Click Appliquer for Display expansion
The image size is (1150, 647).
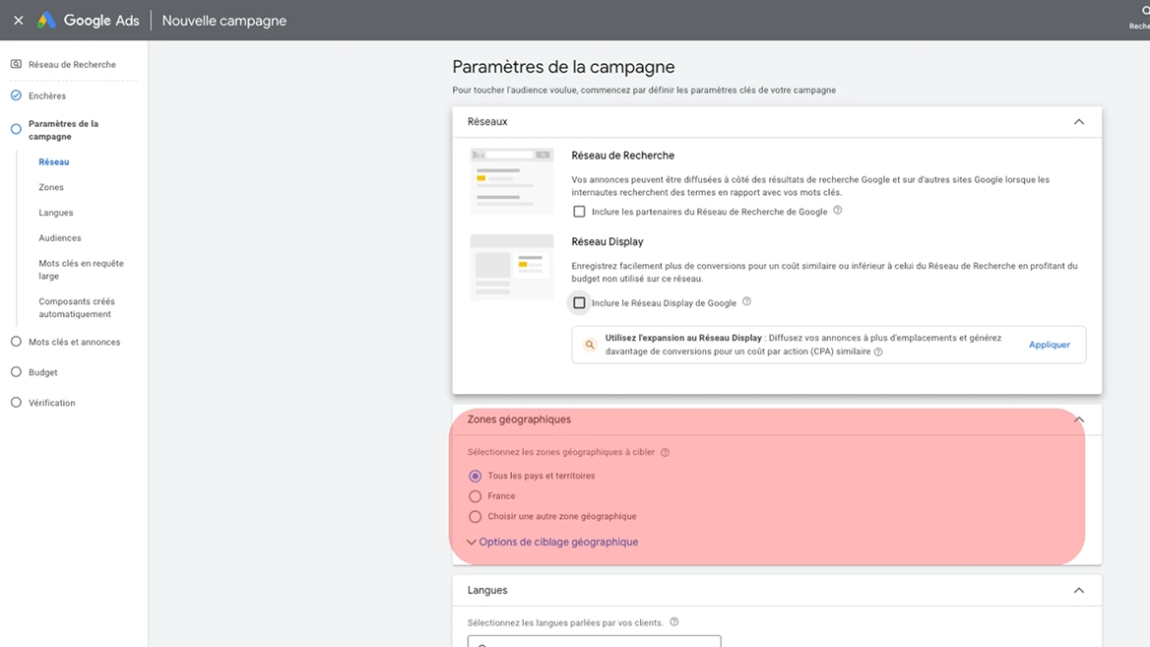1049,345
